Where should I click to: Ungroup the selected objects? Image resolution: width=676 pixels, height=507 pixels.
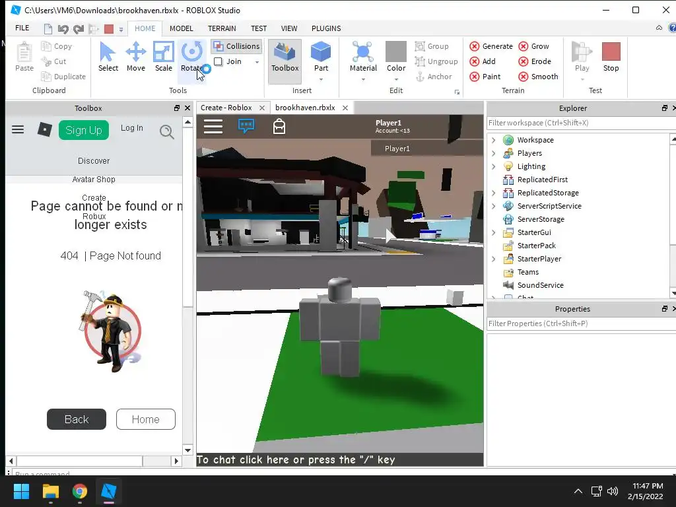[x=436, y=61]
